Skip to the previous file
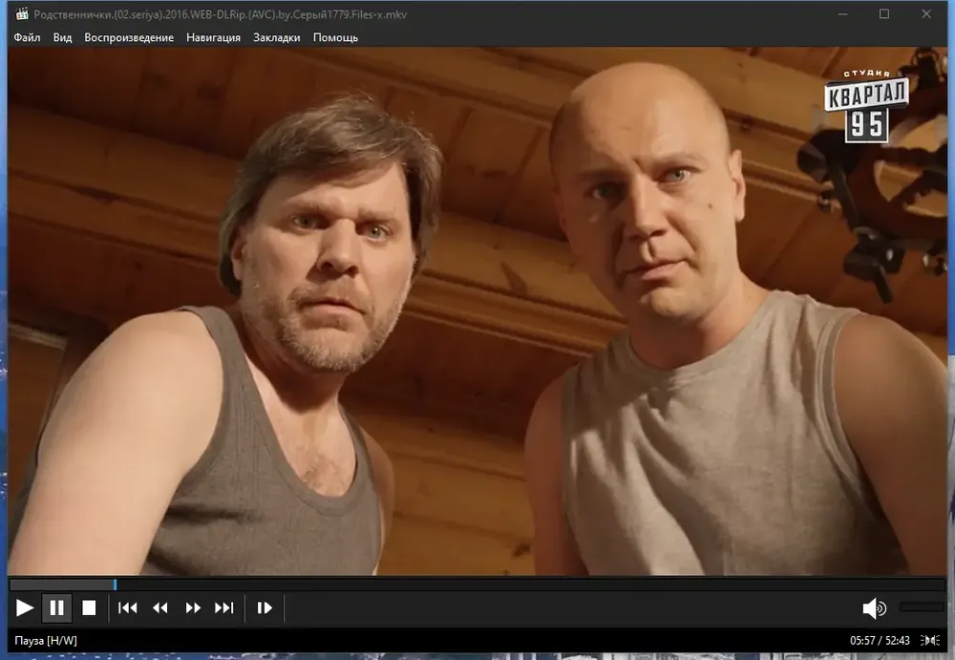The width and height of the screenshot is (955, 660). click(127, 607)
